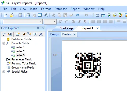Screen dimensions: 127x91
Task: Click Rename field icon in Field Explorer
Action: [x=35, y=34]
